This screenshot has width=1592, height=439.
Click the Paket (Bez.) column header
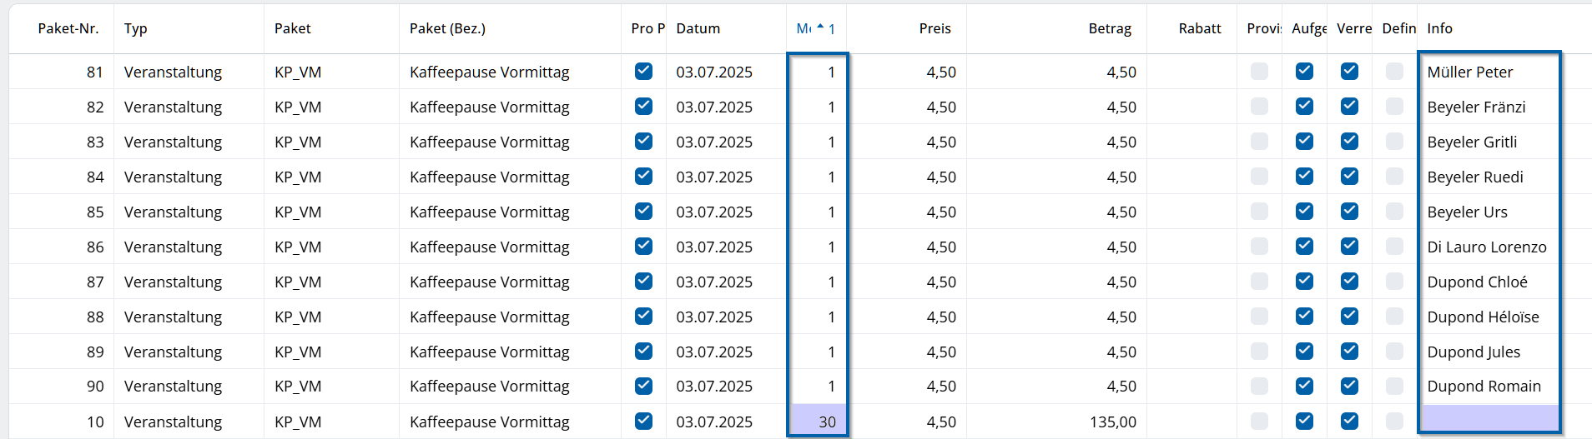click(447, 28)
